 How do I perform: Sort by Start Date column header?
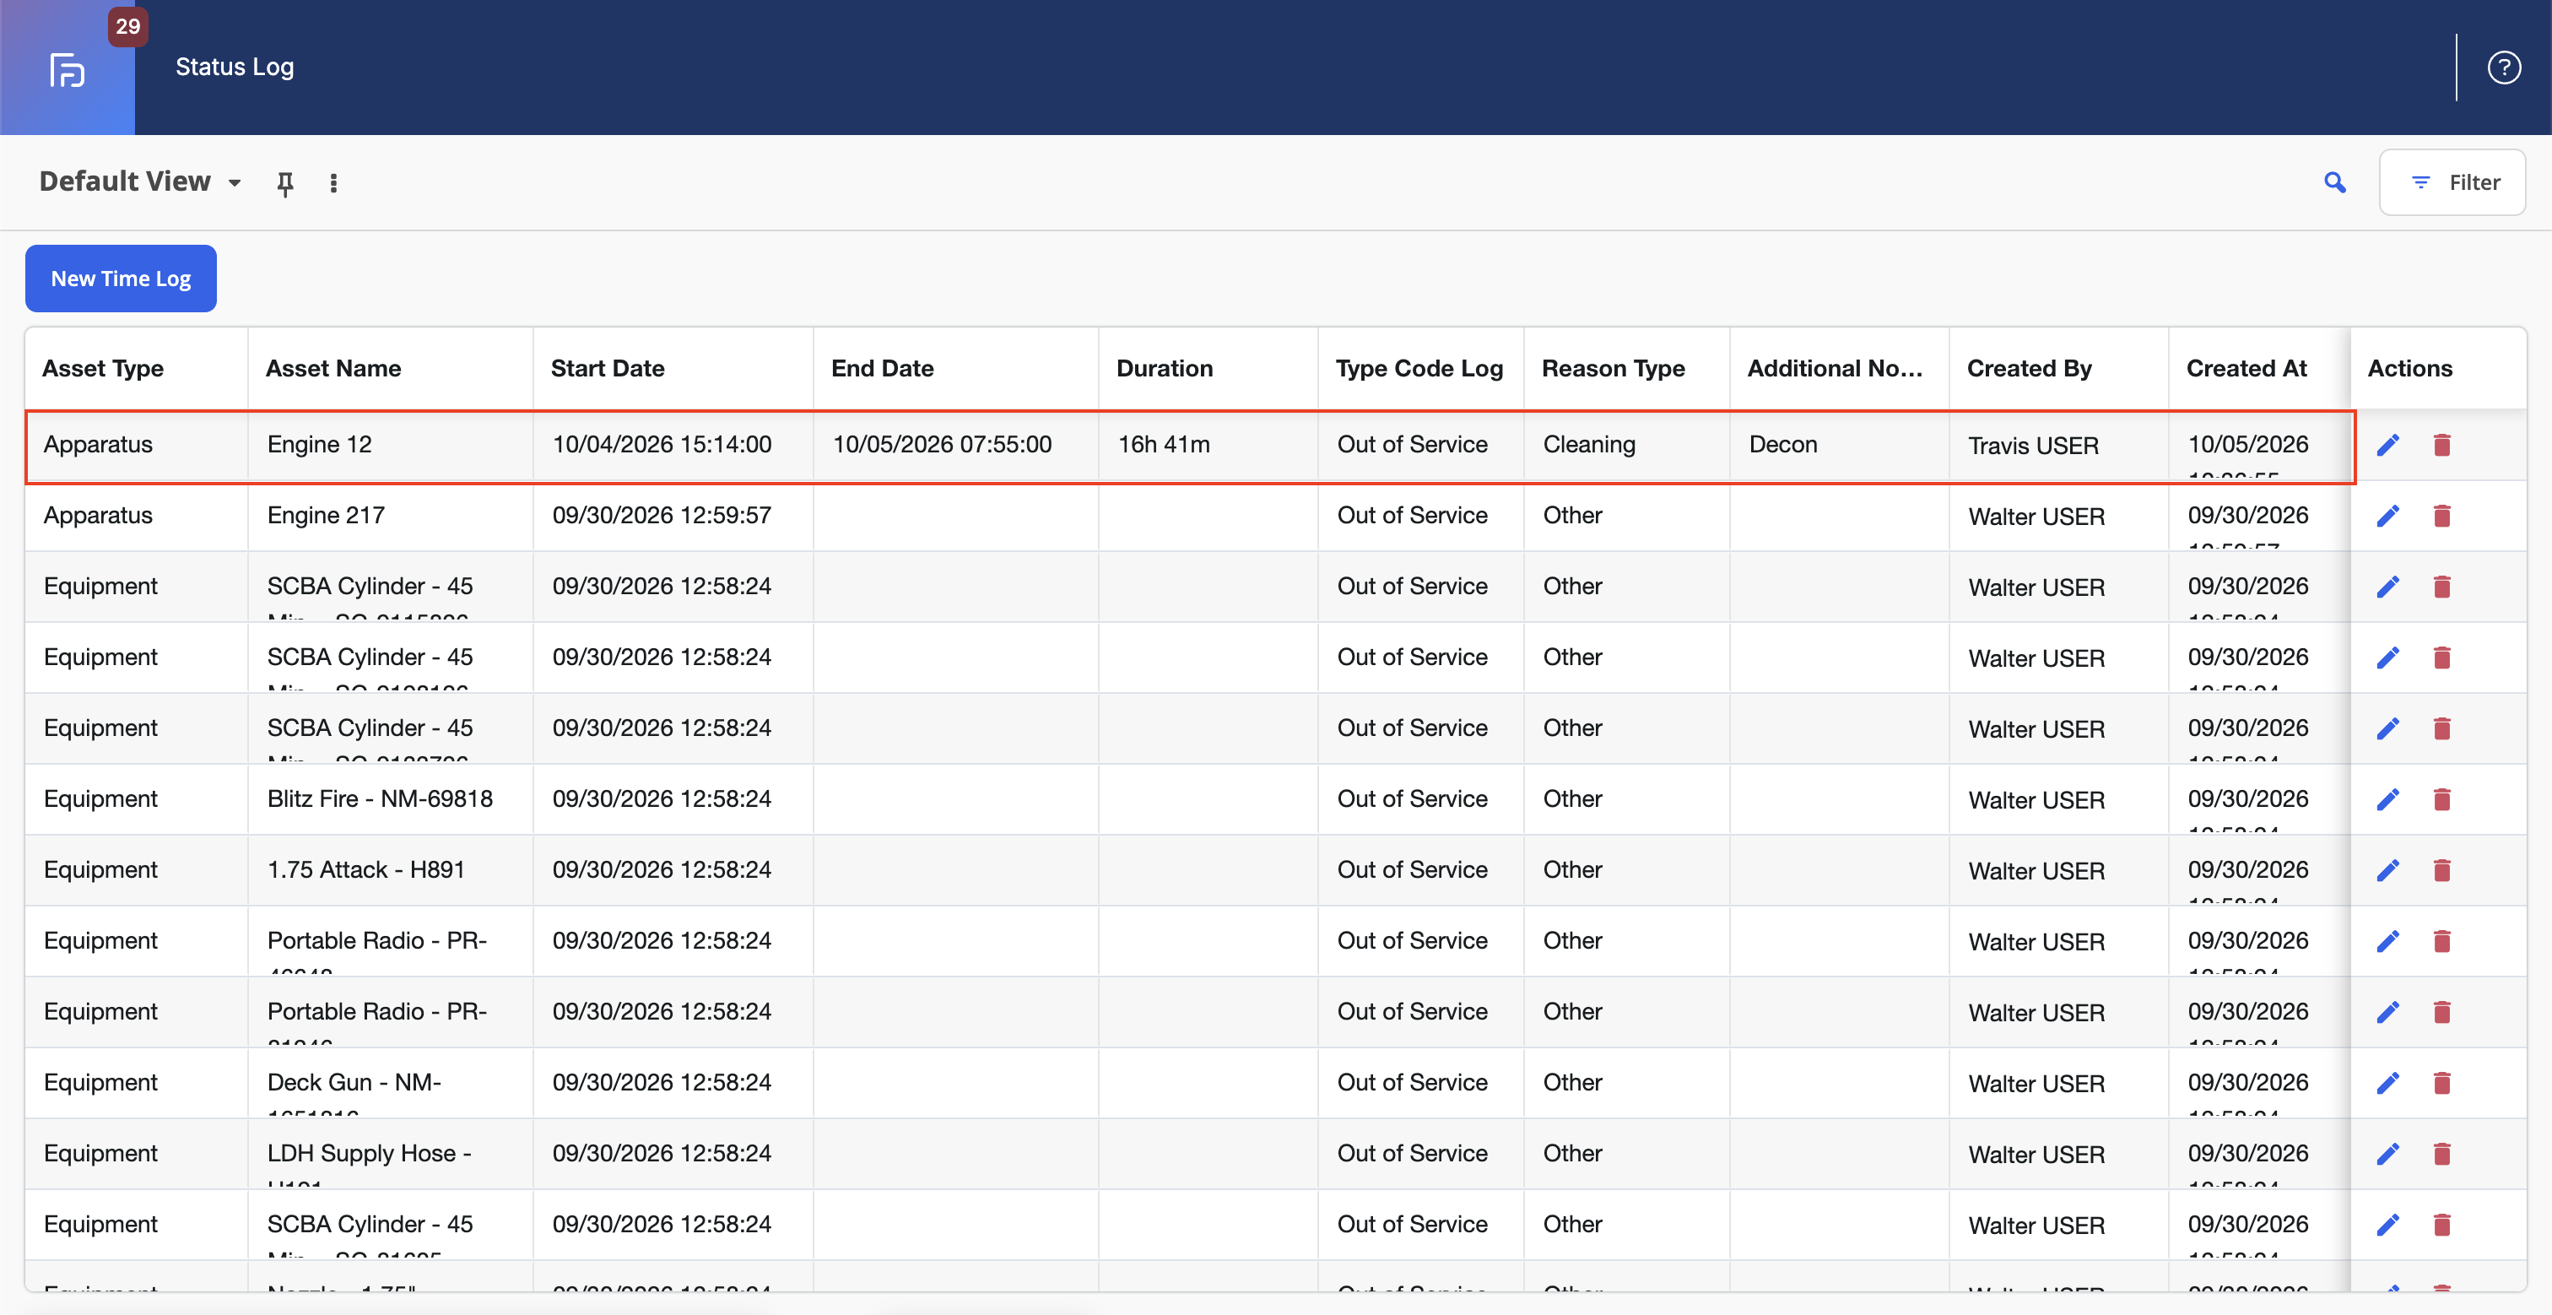click(x=608, y=369)
